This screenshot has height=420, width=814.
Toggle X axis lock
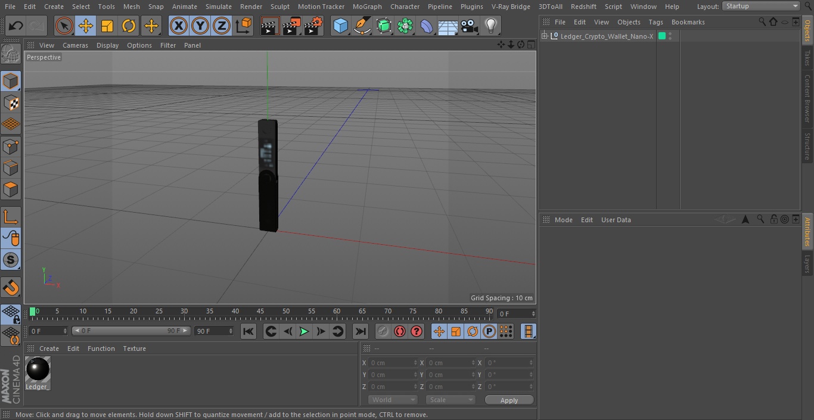click(x=179, y=26)
